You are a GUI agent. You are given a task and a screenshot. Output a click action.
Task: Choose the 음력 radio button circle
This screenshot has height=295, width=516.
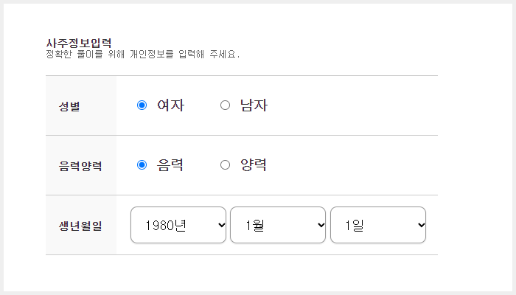pos(142,165)
